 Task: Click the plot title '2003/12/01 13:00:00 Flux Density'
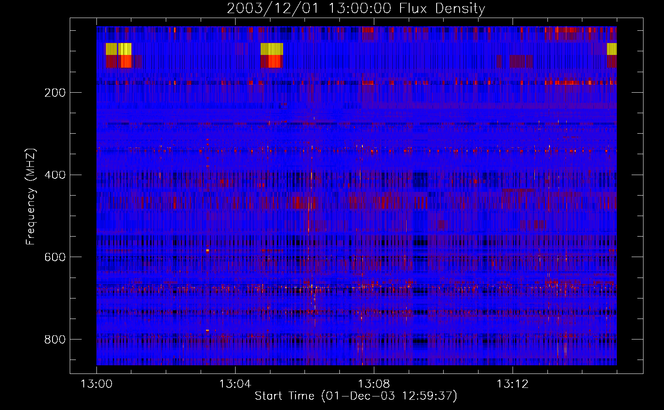point(356,8)
